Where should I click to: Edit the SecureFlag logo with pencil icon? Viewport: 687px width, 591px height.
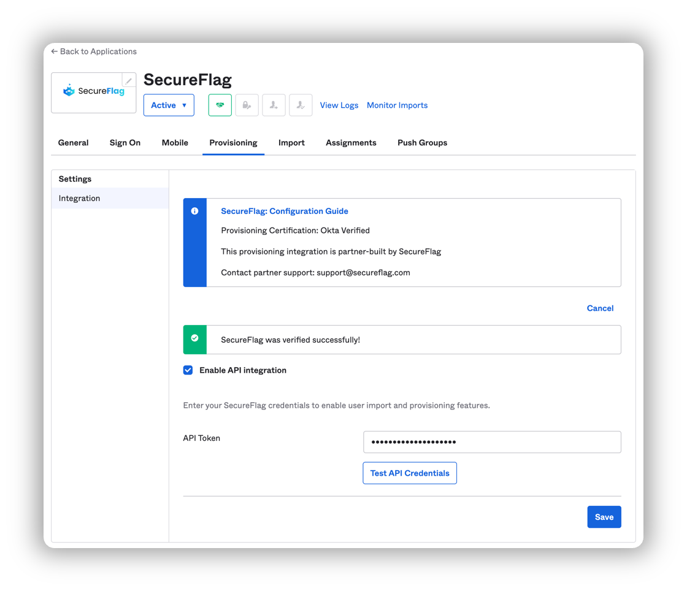(x=128, y=80)
